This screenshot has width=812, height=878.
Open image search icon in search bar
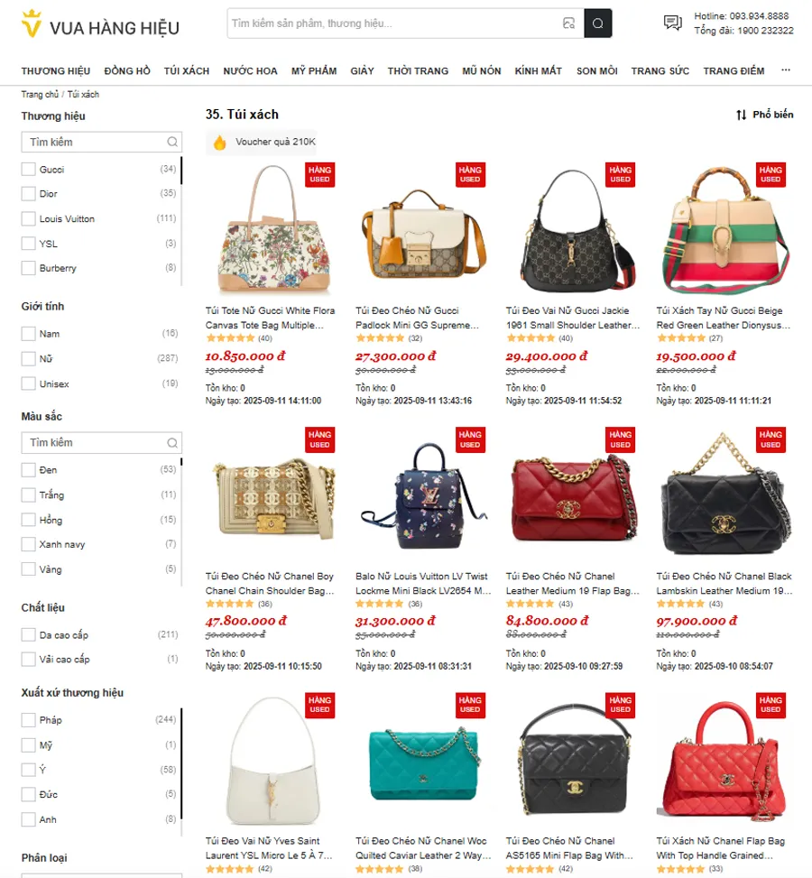(568, 23)
